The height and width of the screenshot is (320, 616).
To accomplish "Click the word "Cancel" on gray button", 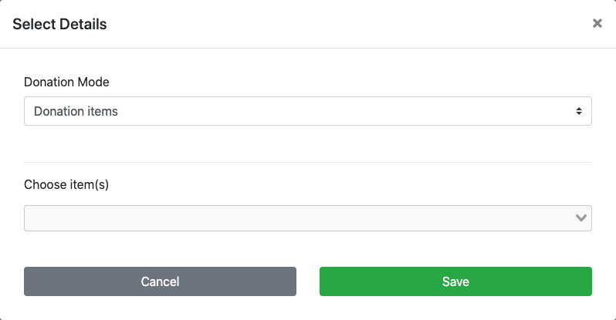I will [x=160, y=281].
